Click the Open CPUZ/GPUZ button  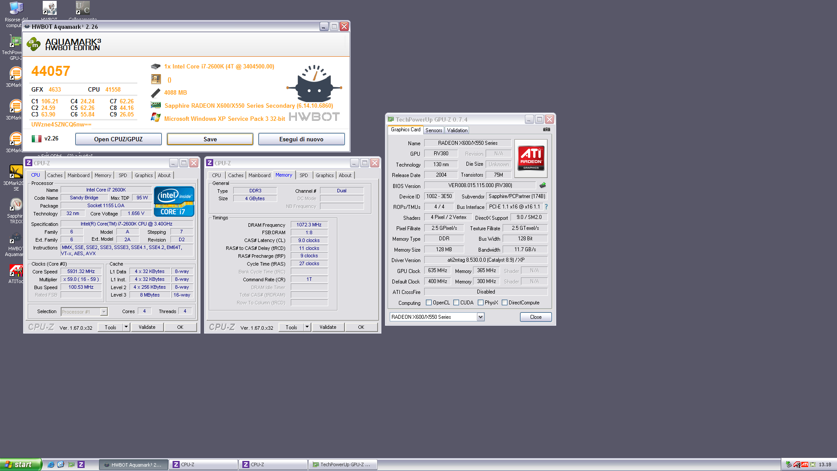pos(118,139)
